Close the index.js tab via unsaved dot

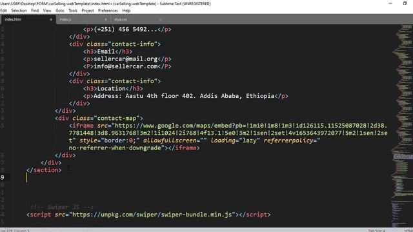click(x=106, y=19)
